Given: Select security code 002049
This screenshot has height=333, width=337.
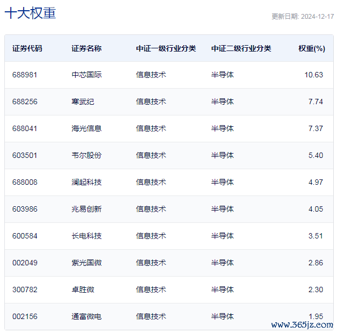Looking at the screenshot, I should click(x=25, y=263).
